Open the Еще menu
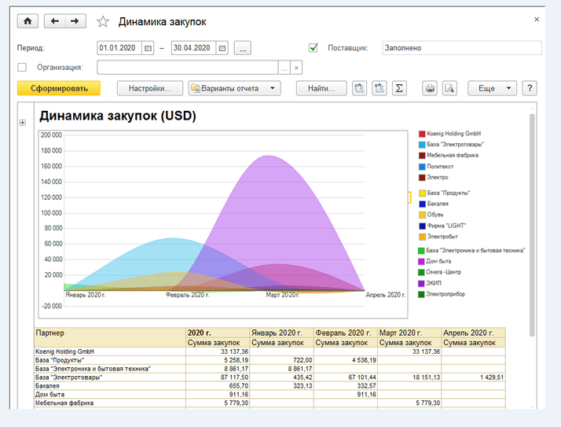561x427 pixels. click(492, 88)
